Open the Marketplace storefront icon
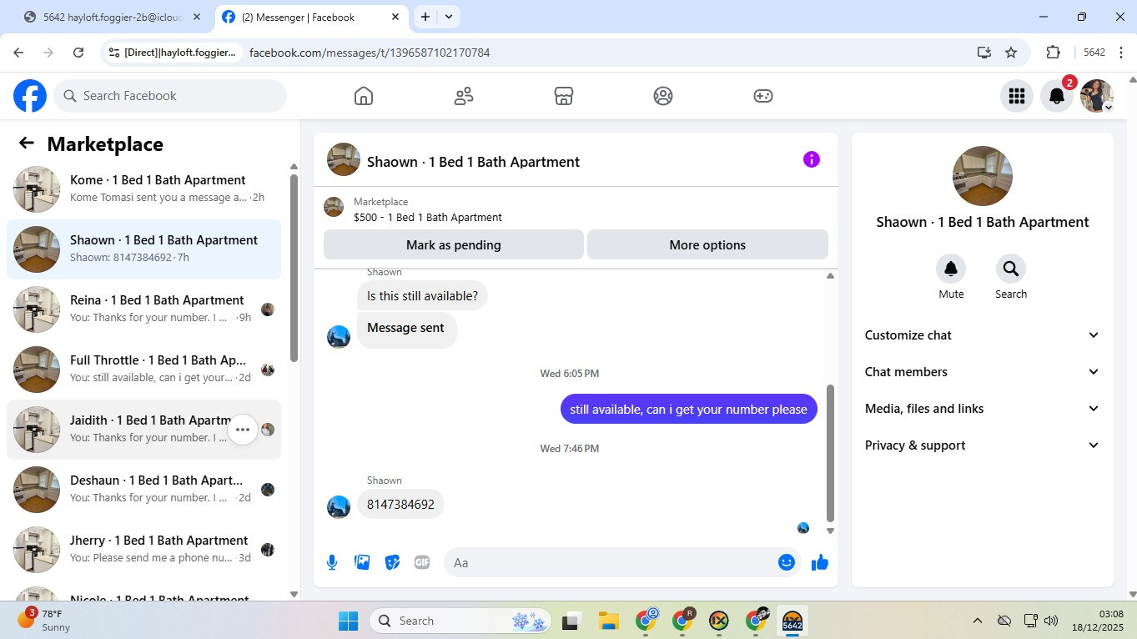Viewport: 1137px width, 639px height. [564, 96]
